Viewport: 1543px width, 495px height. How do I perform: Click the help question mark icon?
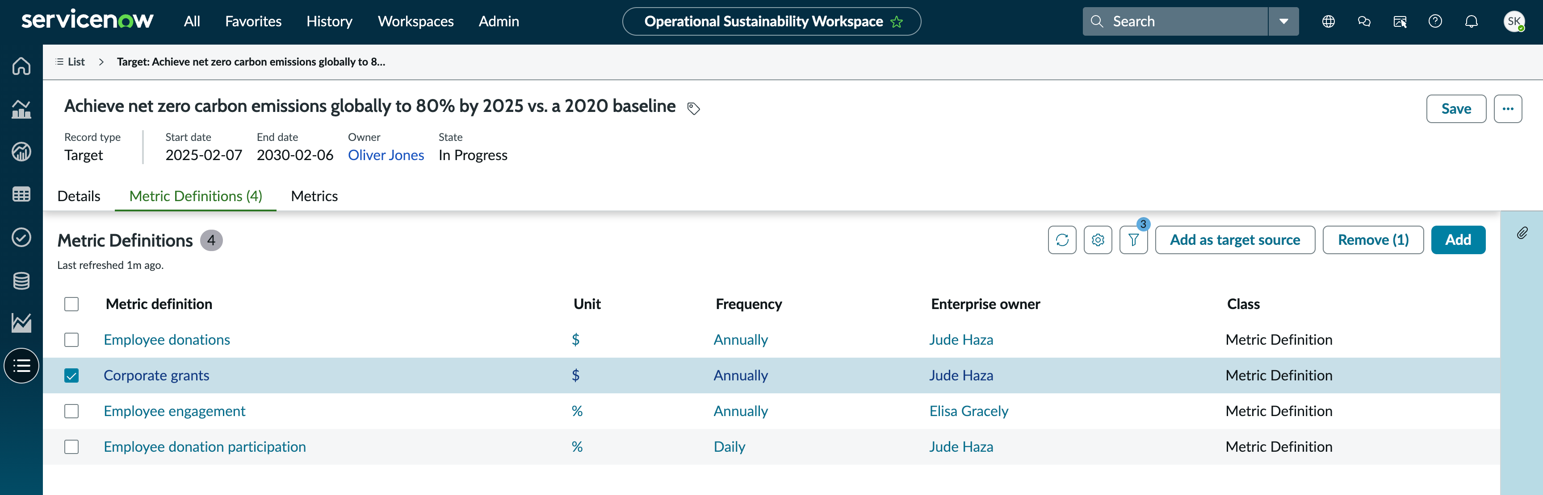click(x=1435, y=21)
